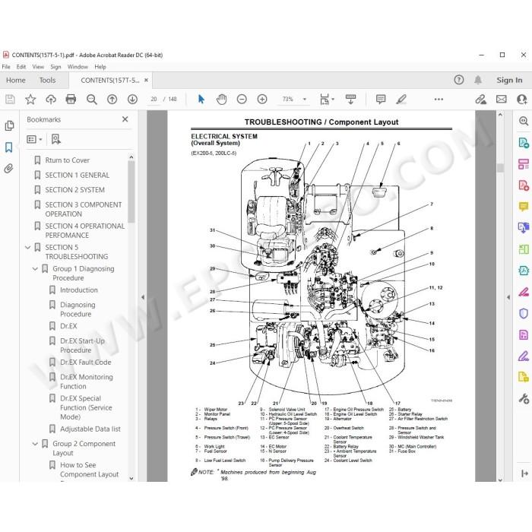
Task: Toggle the Bookmarks panel icon
Action: [x=9, y=147]
